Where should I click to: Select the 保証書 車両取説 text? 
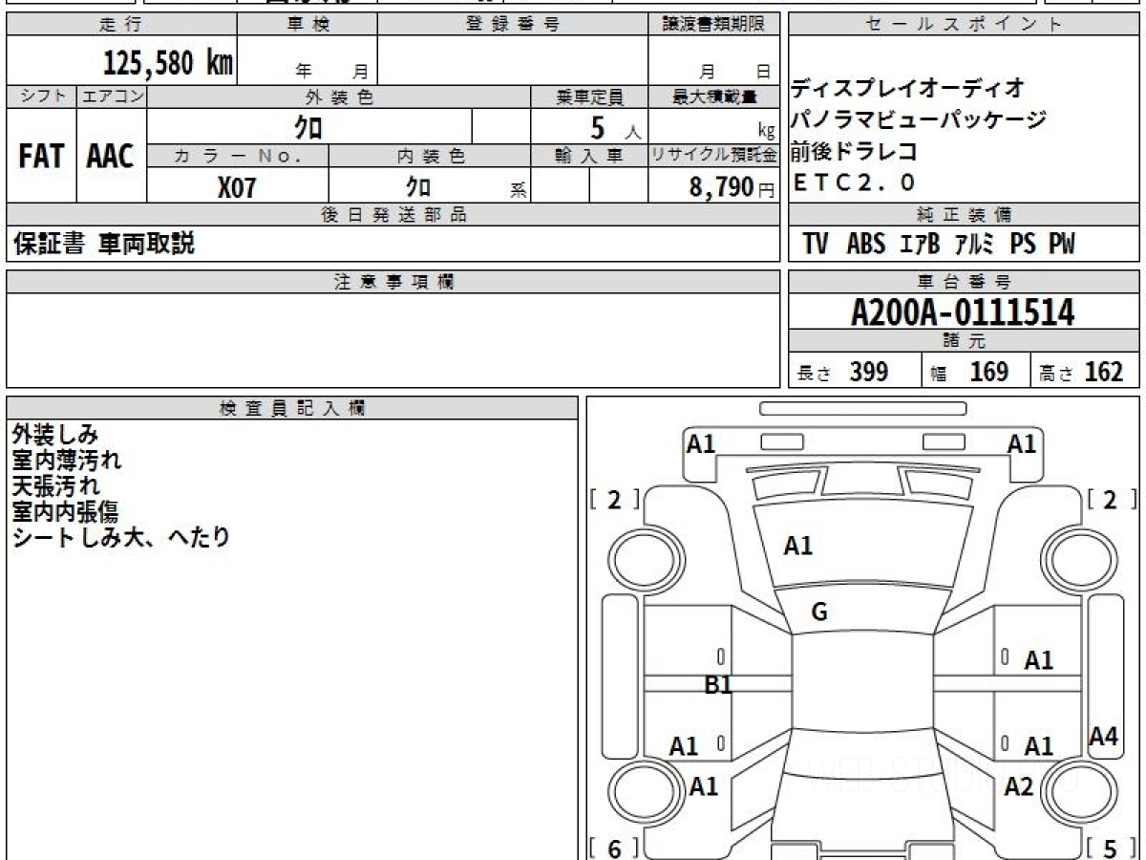pyautogui.click(x=104, y=245)
